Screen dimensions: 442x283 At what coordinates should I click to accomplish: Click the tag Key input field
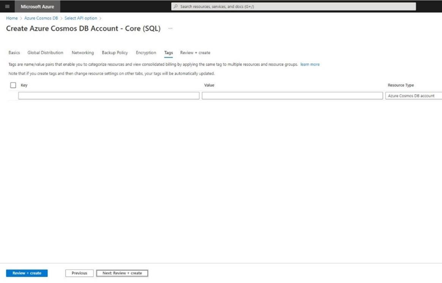point(109,96)
